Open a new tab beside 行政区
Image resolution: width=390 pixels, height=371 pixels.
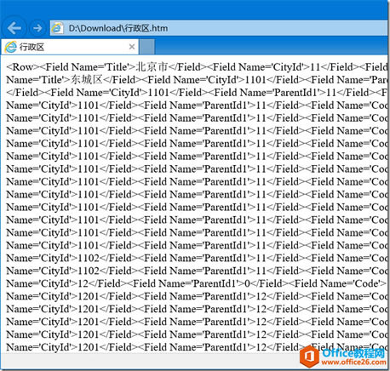tap(146, 47)
